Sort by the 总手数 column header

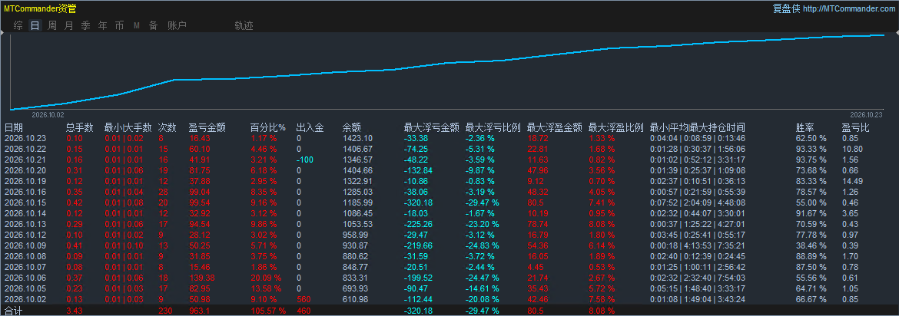pyautogui.click(x=80, y=127)
